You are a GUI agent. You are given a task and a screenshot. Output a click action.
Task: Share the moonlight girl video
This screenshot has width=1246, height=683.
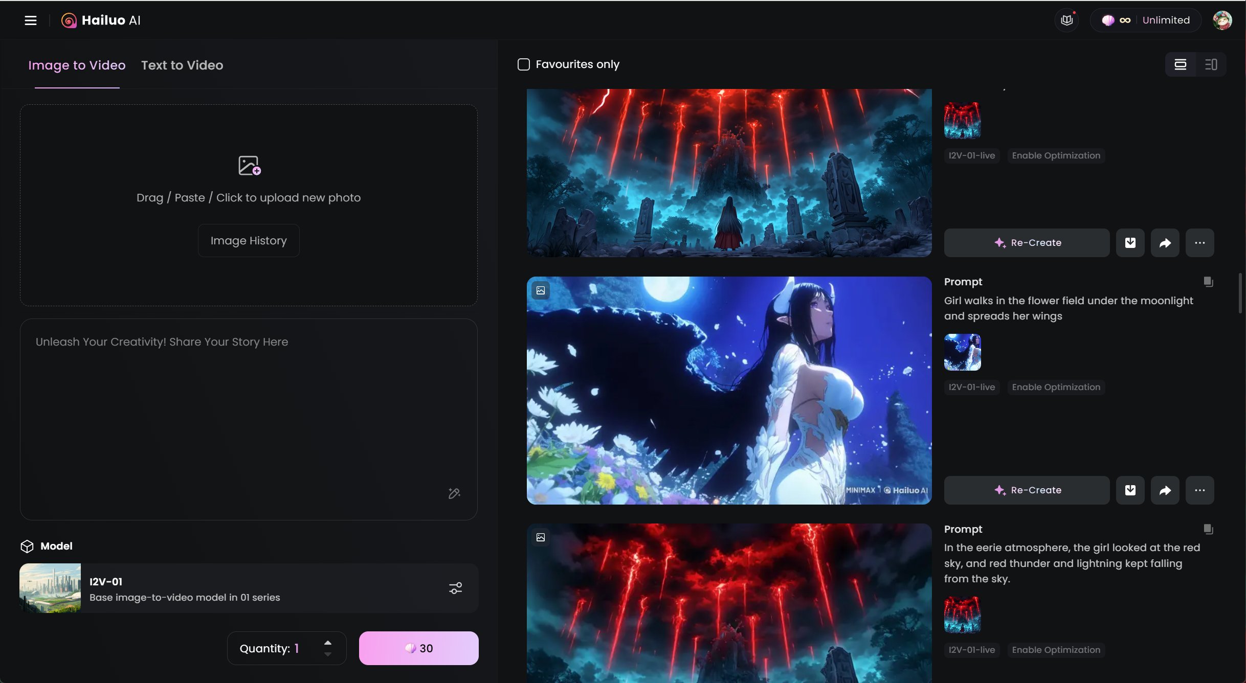pos(1165,490)
